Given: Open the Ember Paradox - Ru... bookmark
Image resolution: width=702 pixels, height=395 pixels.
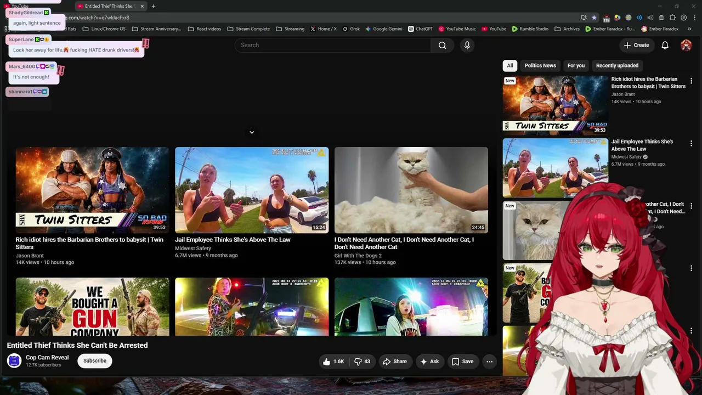Looking at the screenshot, I should pyautogui.click(x=610, y=29).
